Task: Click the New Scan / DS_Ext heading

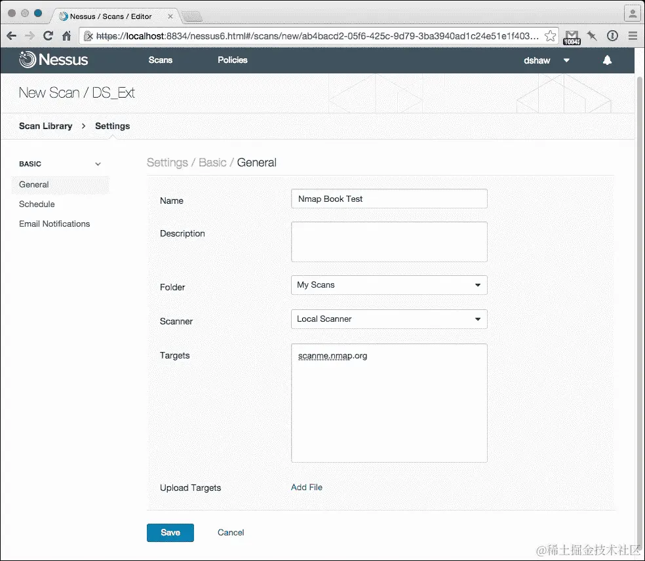Action: point(77,93)
